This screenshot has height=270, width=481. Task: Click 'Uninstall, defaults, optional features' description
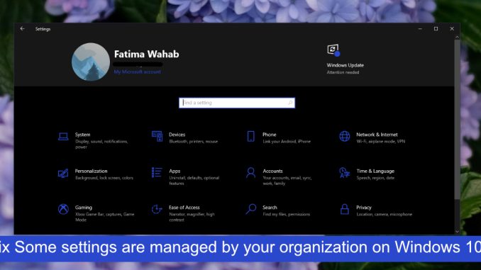click(194, 181)
